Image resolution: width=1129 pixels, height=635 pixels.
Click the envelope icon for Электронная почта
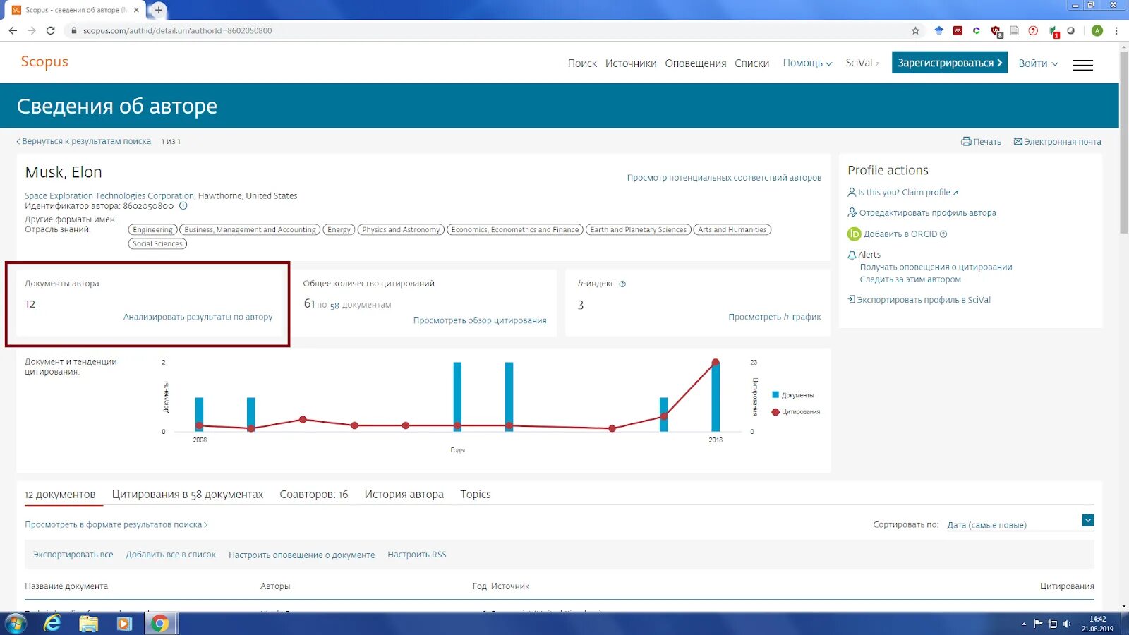click(1018, 142)
